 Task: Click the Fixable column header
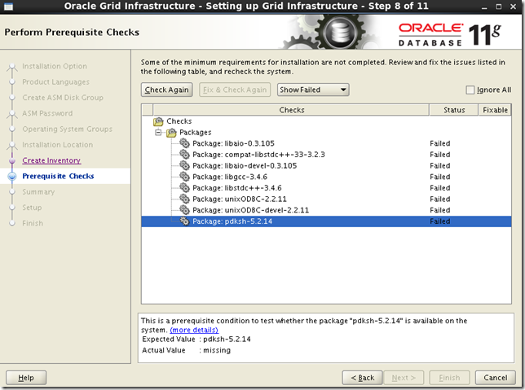point(495,110)
